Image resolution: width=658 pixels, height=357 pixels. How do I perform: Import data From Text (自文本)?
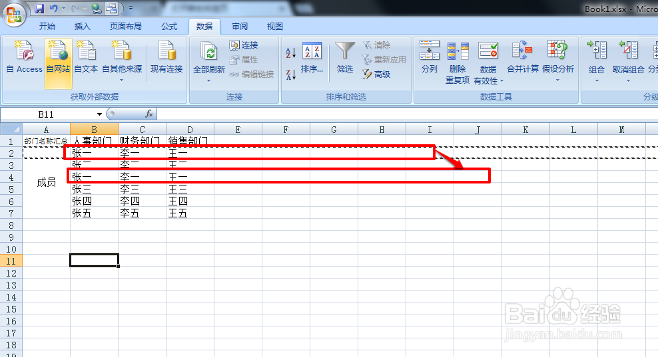tap(86, 57)
